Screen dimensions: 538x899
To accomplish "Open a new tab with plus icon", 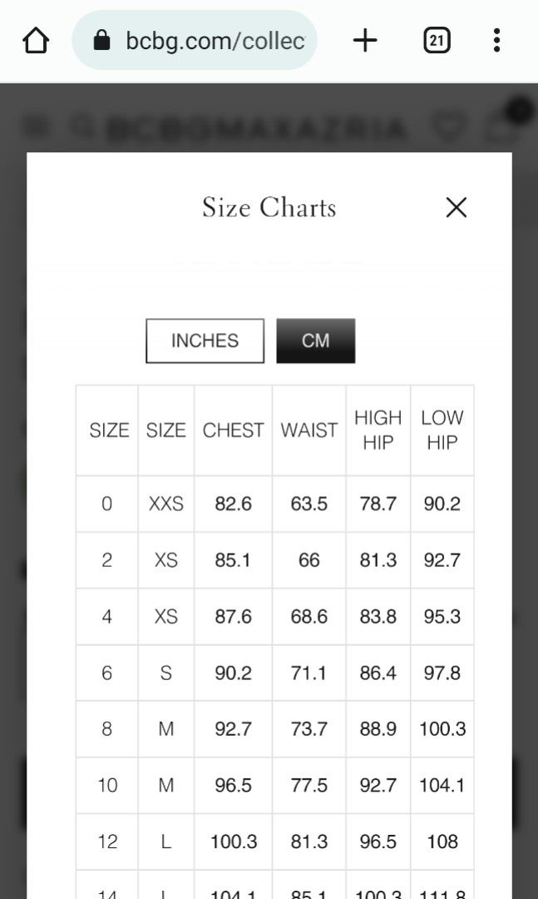I will pos(365,41).
